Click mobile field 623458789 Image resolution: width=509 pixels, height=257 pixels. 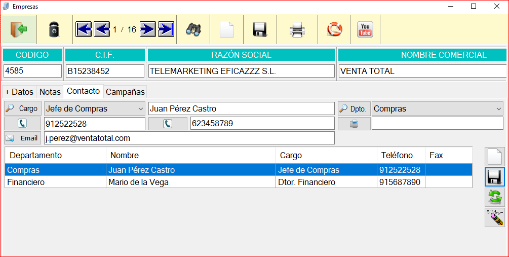262,124
